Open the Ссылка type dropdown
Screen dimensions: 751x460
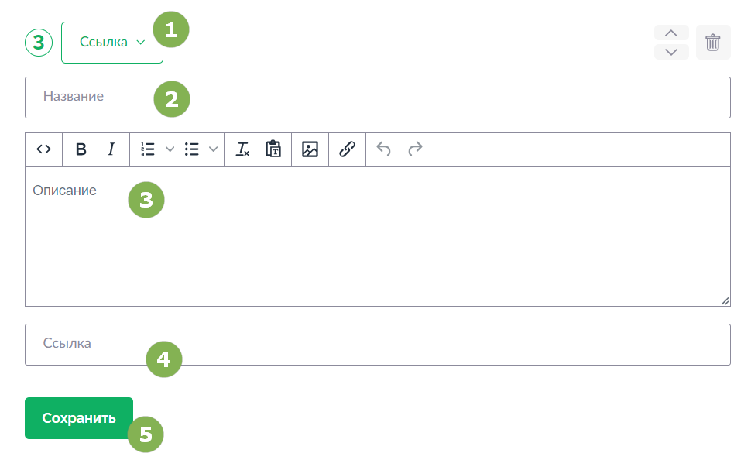coord(112,42)
